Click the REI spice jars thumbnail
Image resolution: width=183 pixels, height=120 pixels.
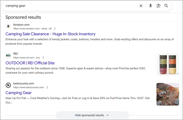[x=168, y=64]
